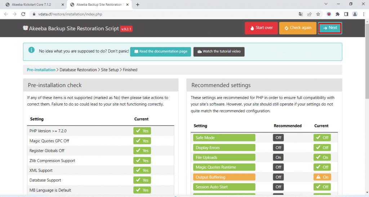Reload the page with the refresh icon

(23, 14)
